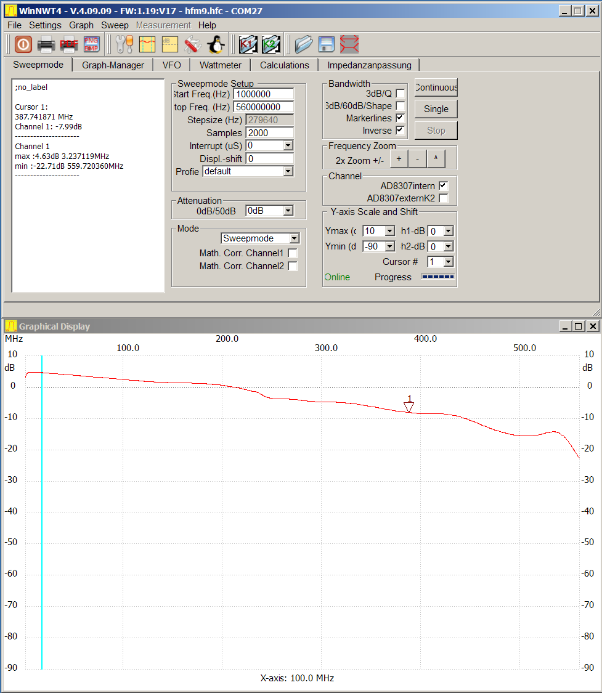This screenshot has height=693, width=602.
Task: Switch to the Wattmeter tab
Action: (x=221, y=65)
